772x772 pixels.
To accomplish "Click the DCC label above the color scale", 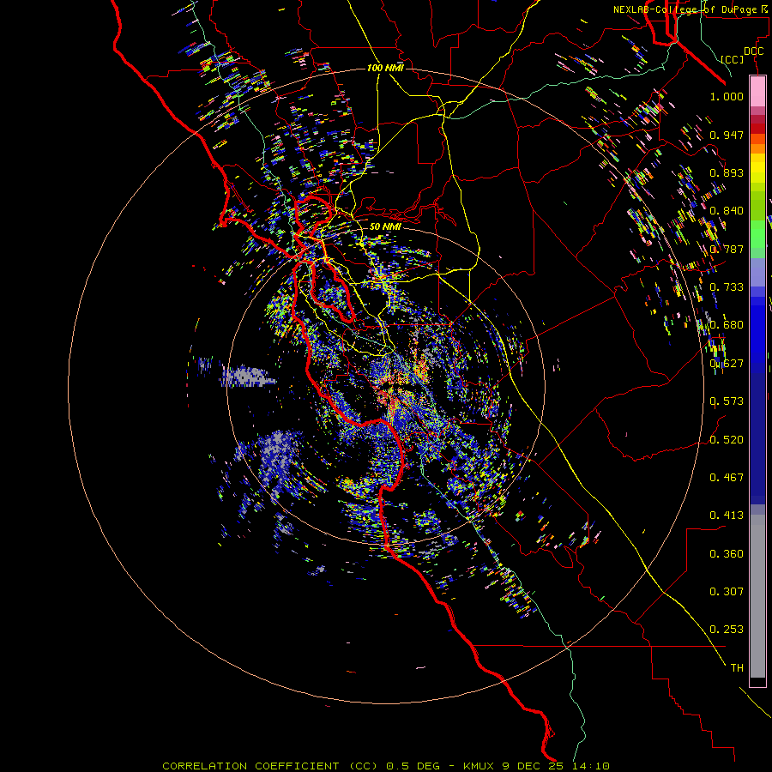I will click(753, 51).
